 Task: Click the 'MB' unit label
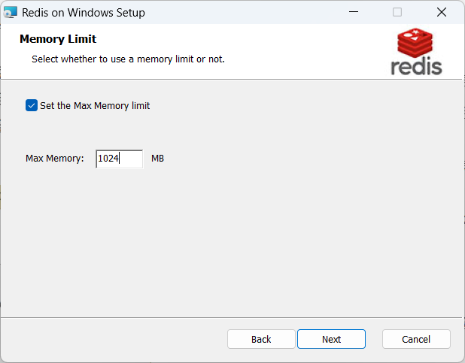[x=157, y=159]
